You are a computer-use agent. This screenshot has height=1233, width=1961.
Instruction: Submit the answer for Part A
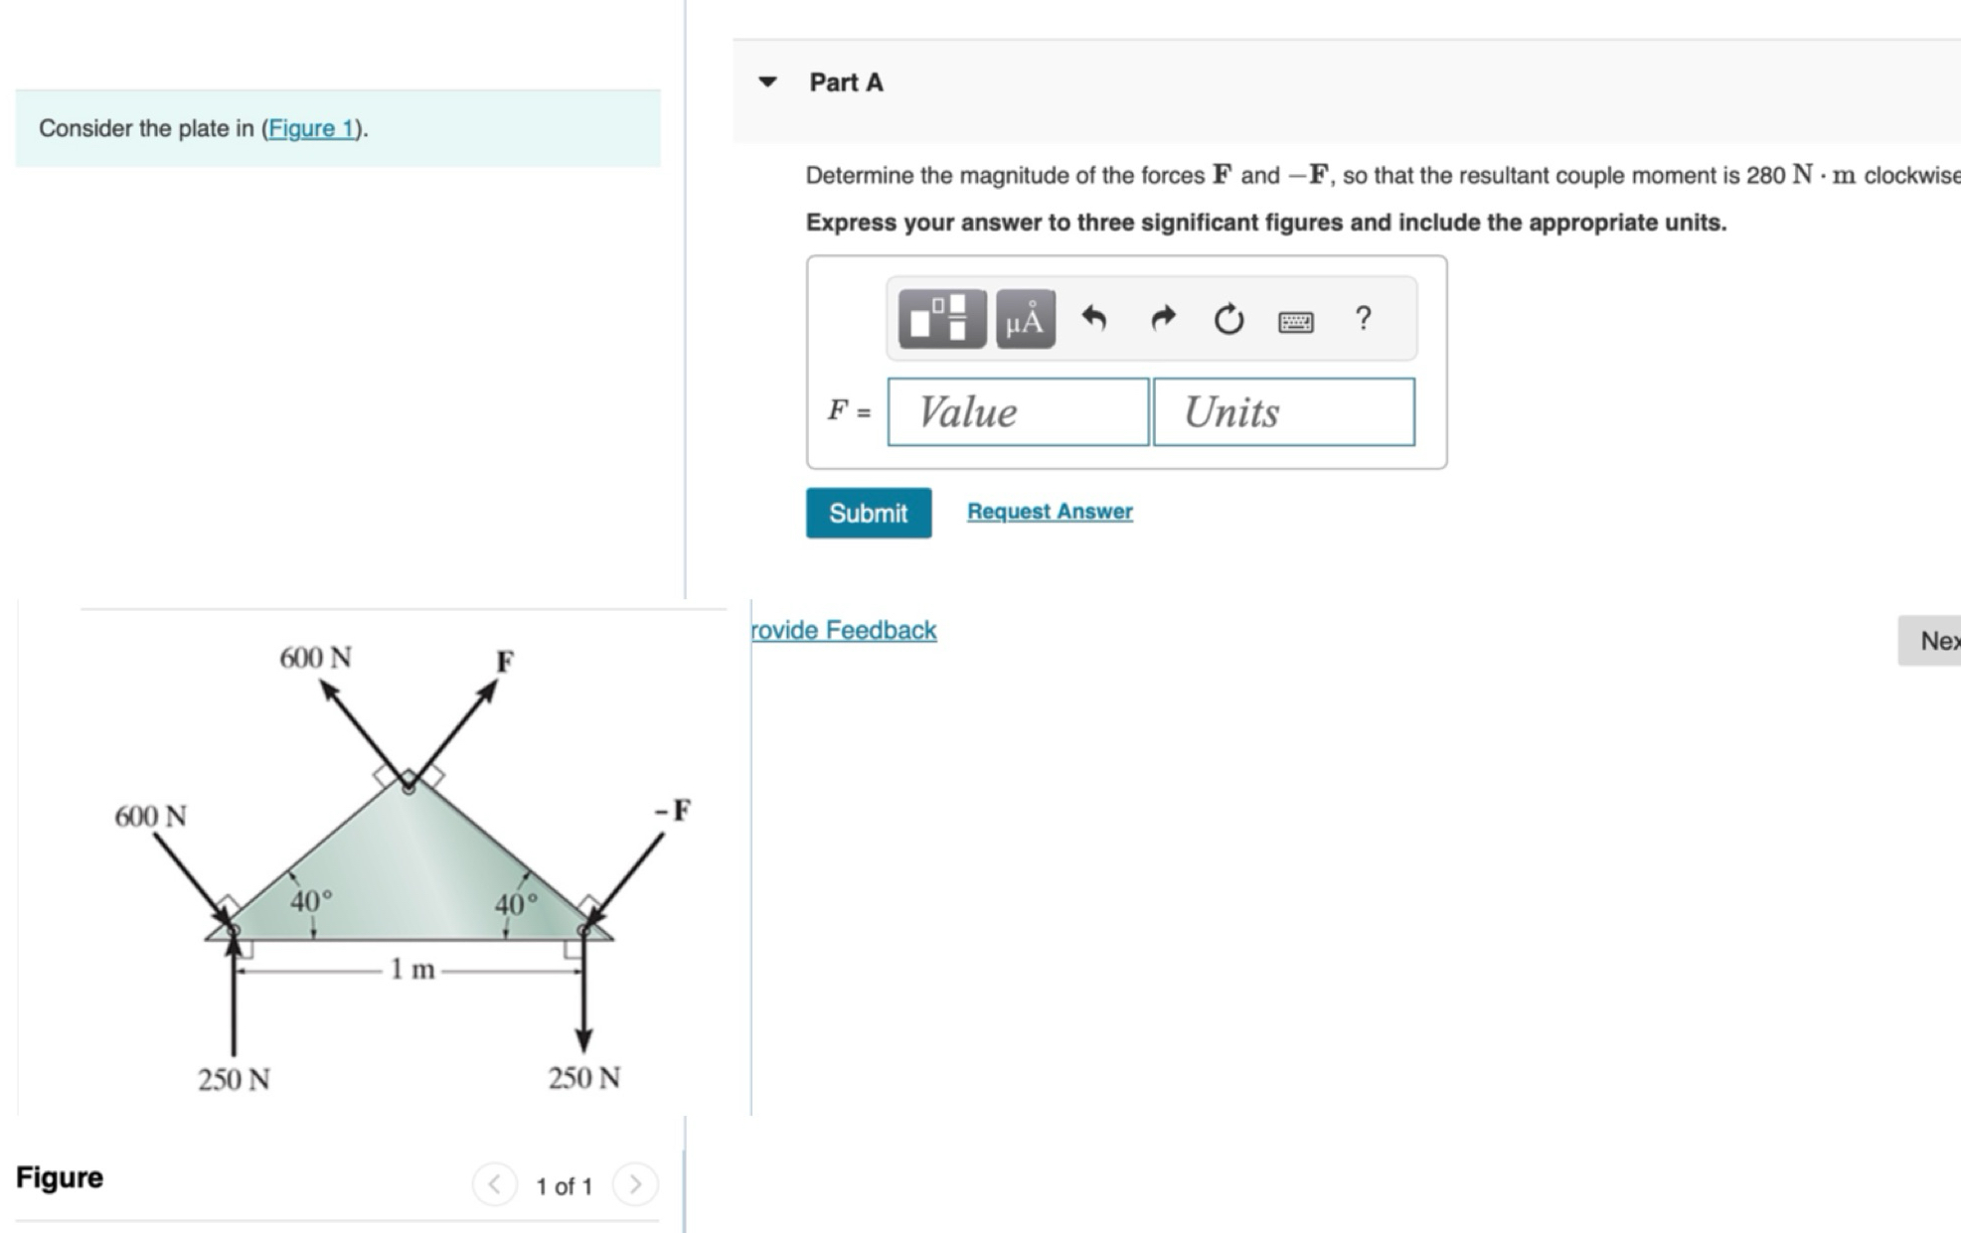tap(867, 513)
